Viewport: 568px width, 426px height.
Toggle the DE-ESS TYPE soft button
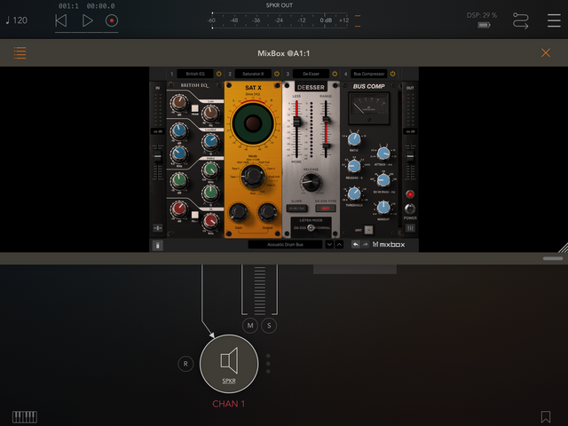(326, 209)
